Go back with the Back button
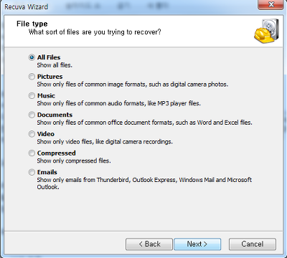Image resolution: width=287 pixels, height=258 pixels. [149, 244]
